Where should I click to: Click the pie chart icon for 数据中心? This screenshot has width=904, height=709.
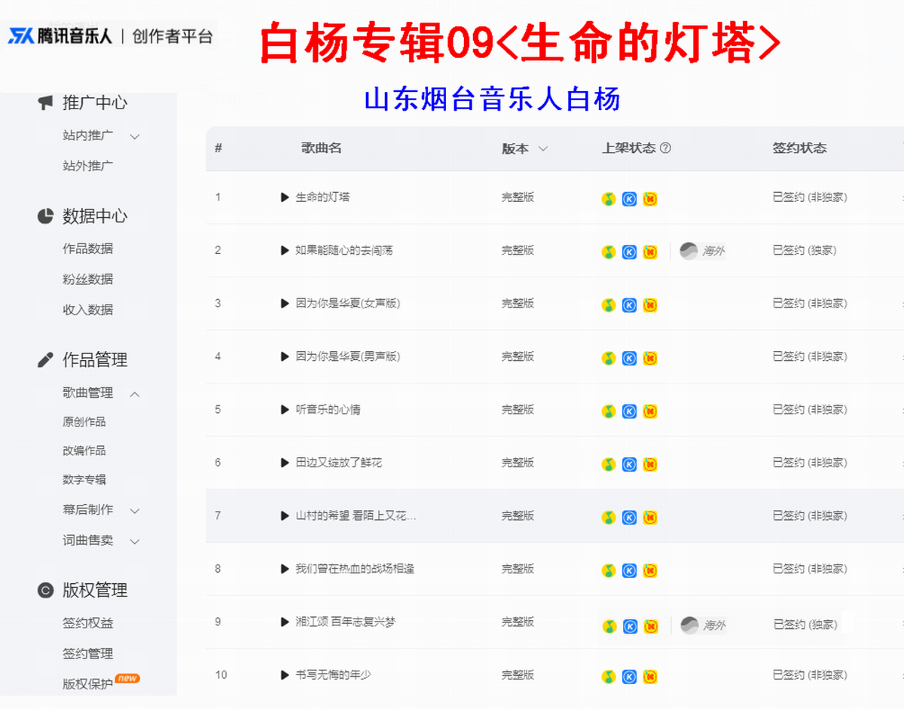click(45, 216)
